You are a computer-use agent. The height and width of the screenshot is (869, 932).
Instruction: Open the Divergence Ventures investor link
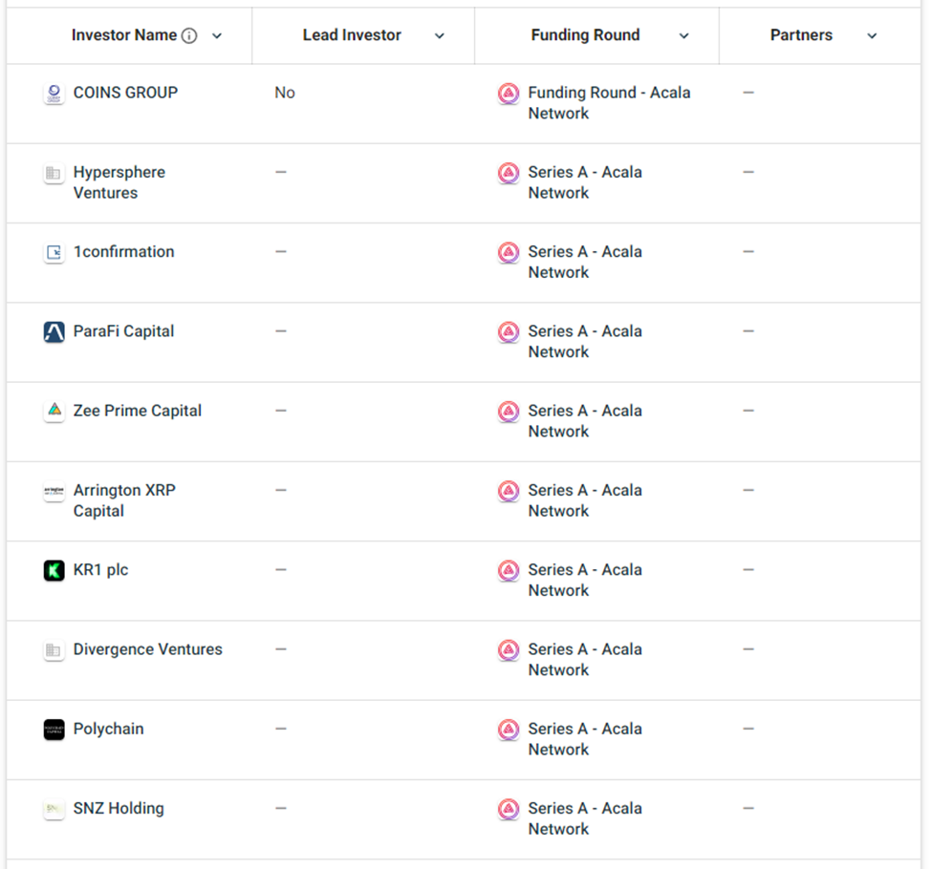tap(148, 649)
